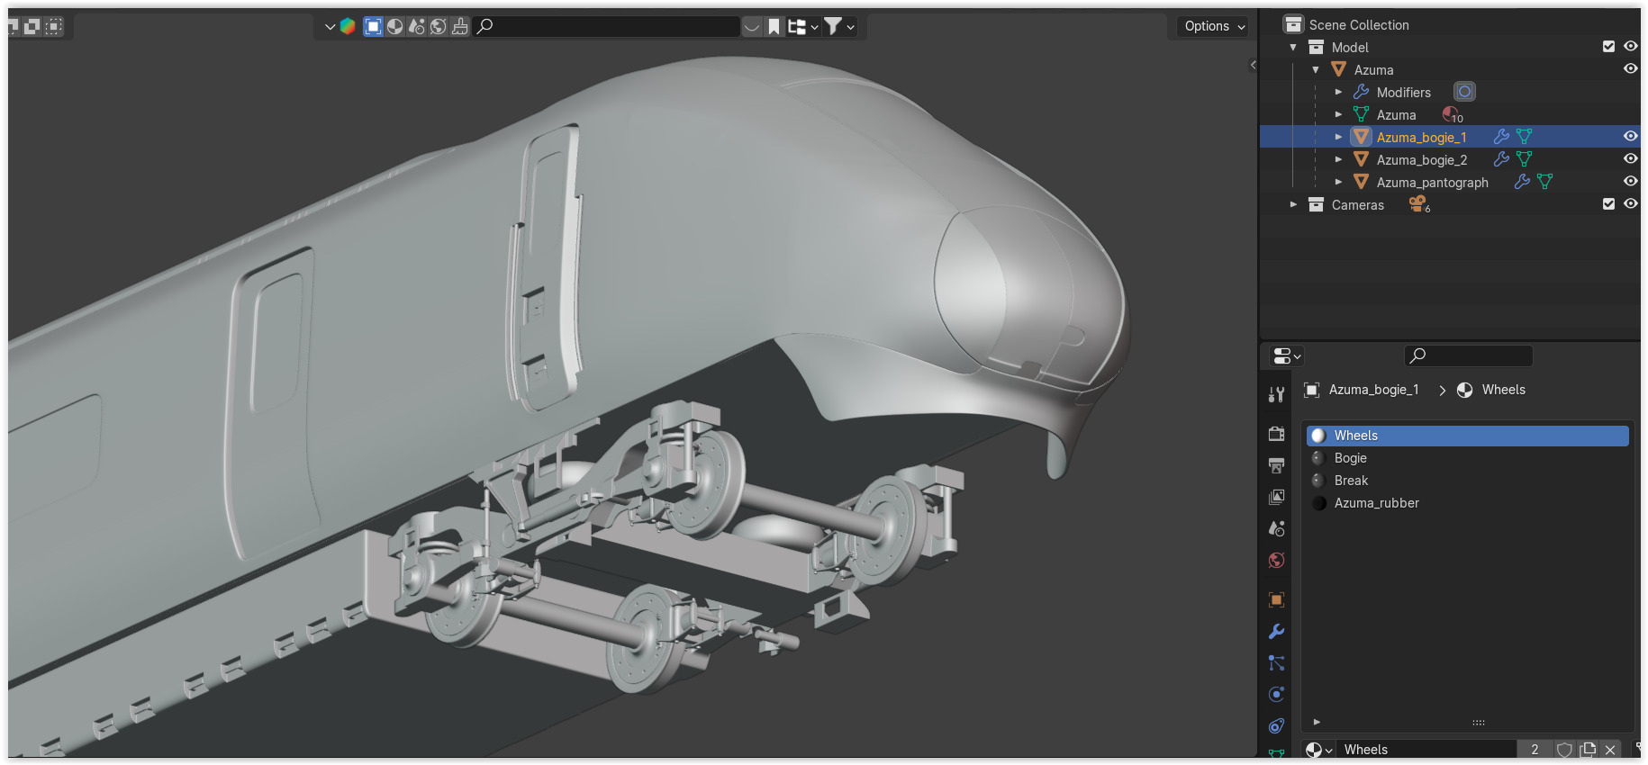
Task: Click the mesh data icon on Azuma_bogie_1 row
Action: (x=1524, y=137)
